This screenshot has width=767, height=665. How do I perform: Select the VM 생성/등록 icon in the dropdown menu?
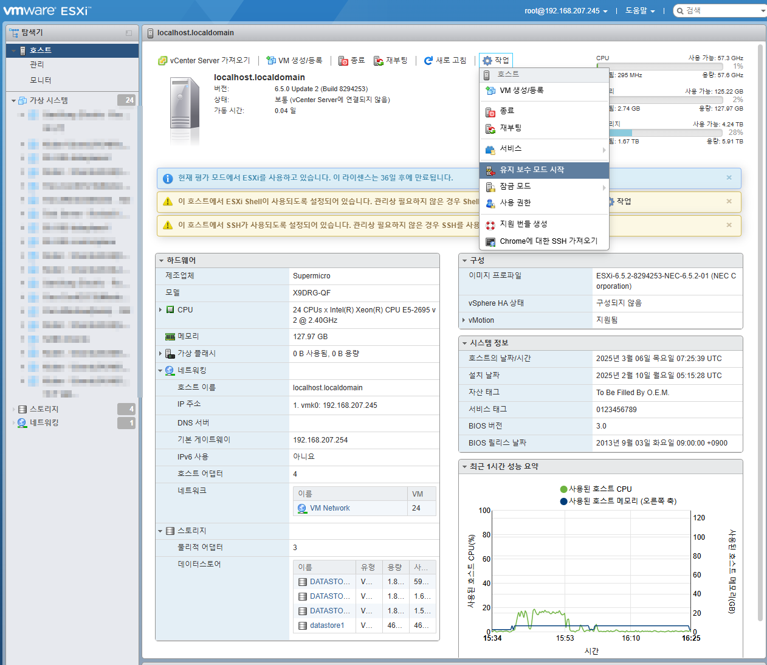click(490, 91)
